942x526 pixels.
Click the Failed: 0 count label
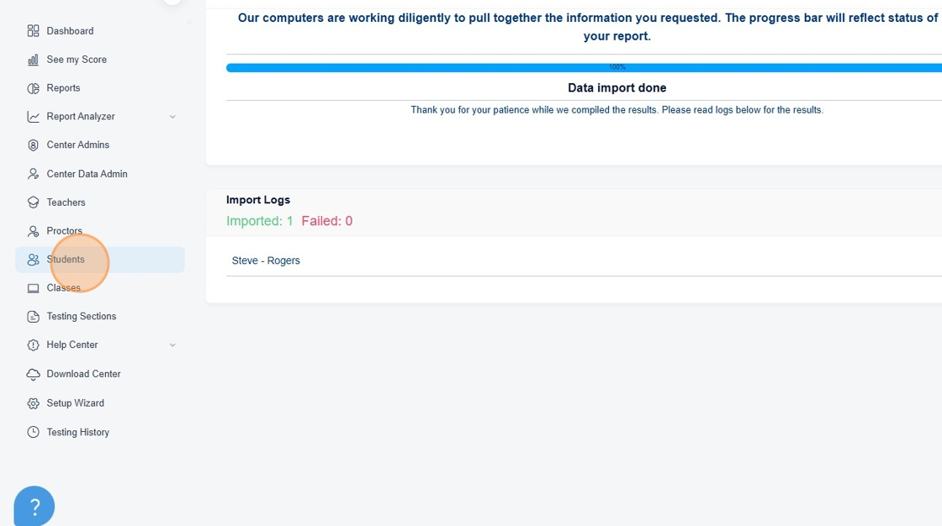tap(327, 221)
